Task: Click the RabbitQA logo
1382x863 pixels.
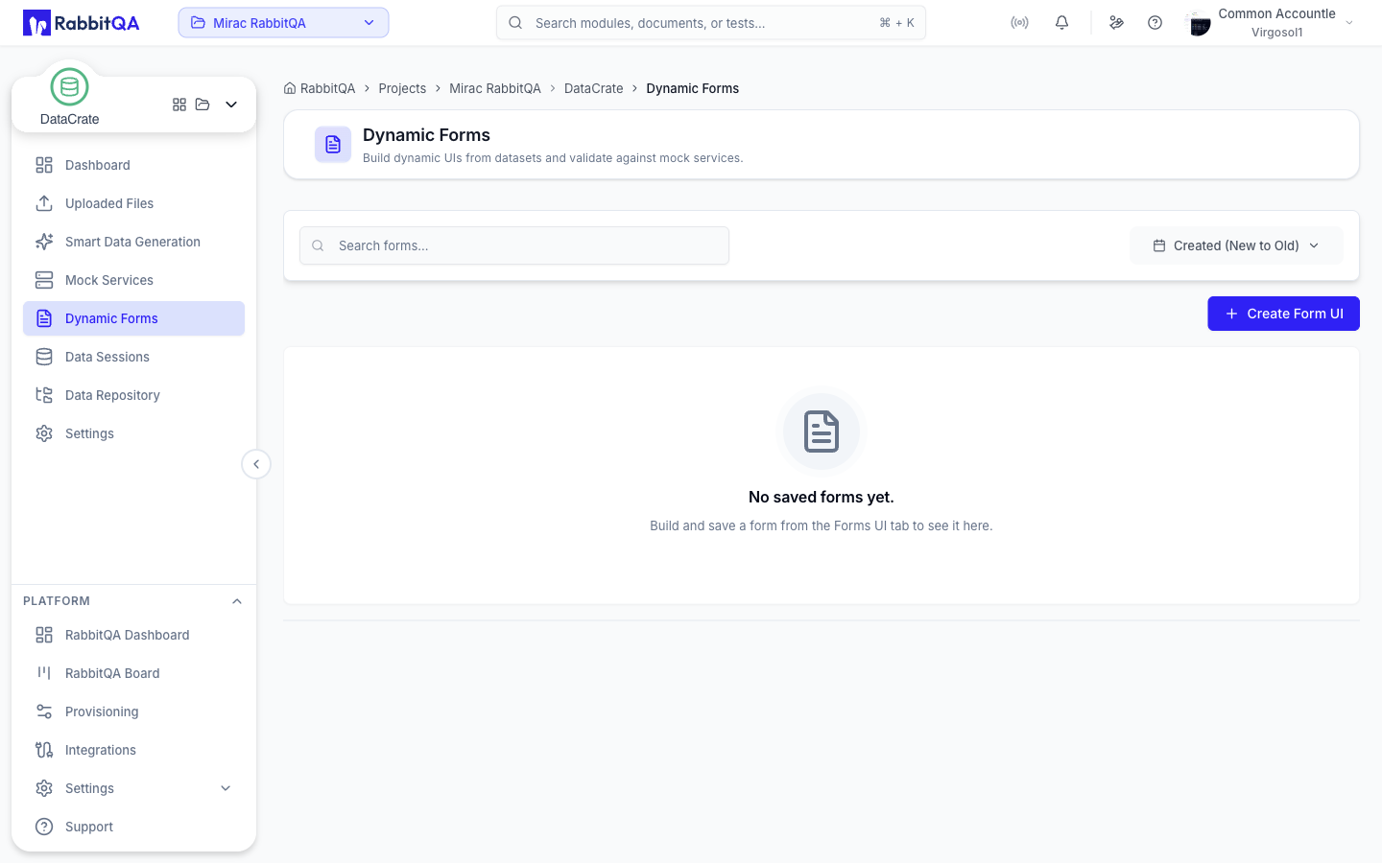Action: click(82, 23)
